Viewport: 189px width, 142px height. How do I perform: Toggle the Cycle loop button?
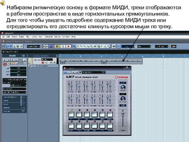[51, 46]
